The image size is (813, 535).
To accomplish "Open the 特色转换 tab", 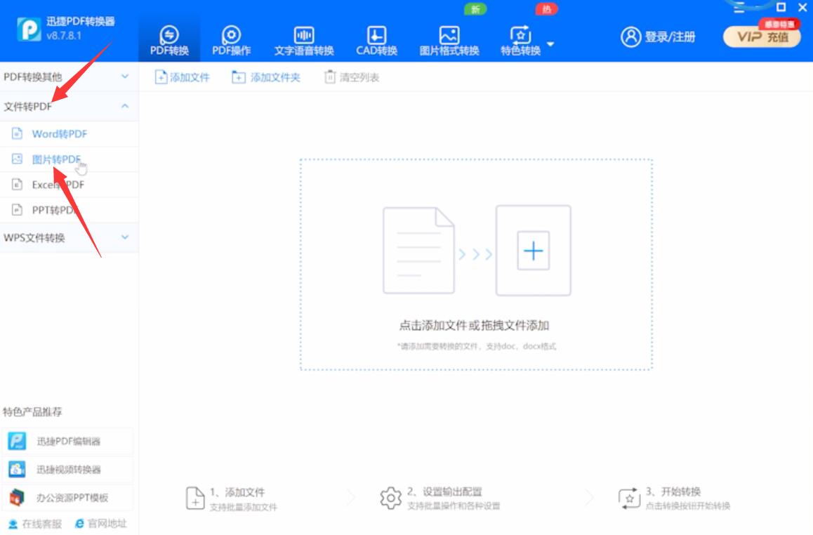I will (520, 40).
